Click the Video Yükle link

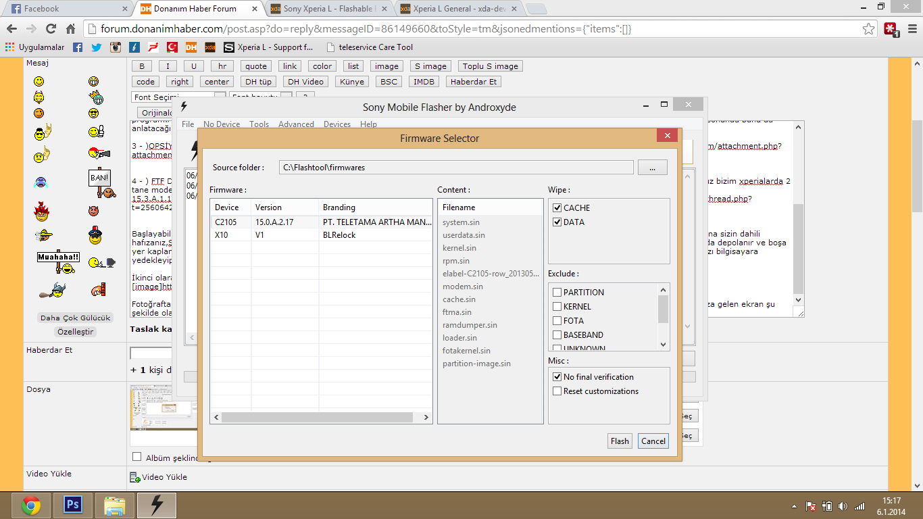pyautogui.click(x=164, y=477)
